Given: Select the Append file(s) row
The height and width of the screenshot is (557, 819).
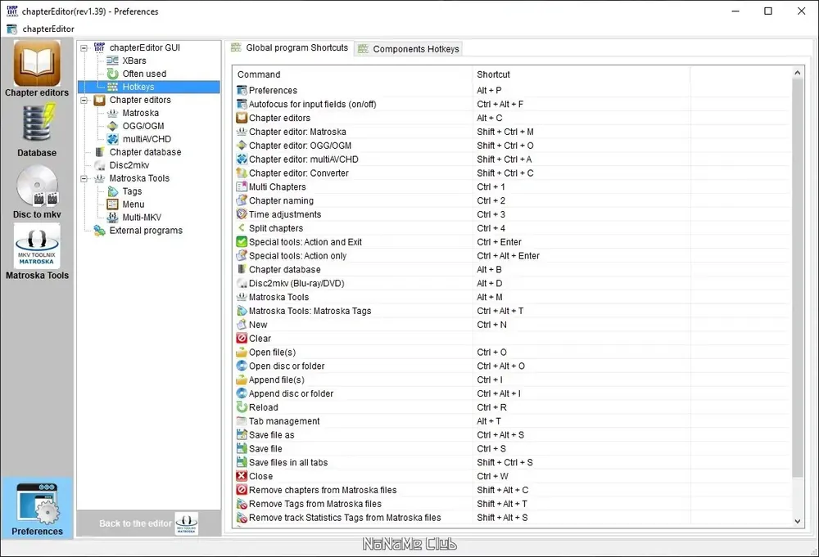Looking at the screenshot, I should pos(512,380).
